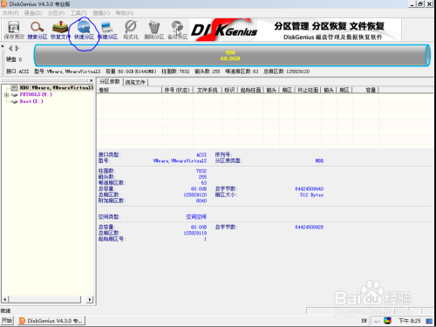Click the Save Changes (保存更改) toolbar icon
Image resolution: width=436 pixels, height=327 pixels.
[14, 30]
